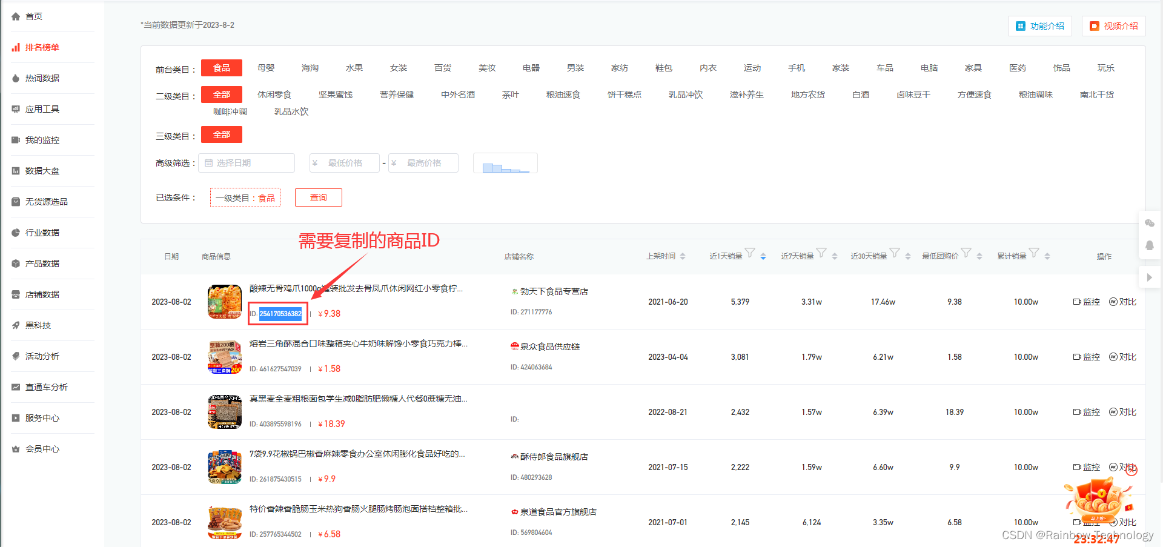Select ID 461627547039 text

pos(275,369)
